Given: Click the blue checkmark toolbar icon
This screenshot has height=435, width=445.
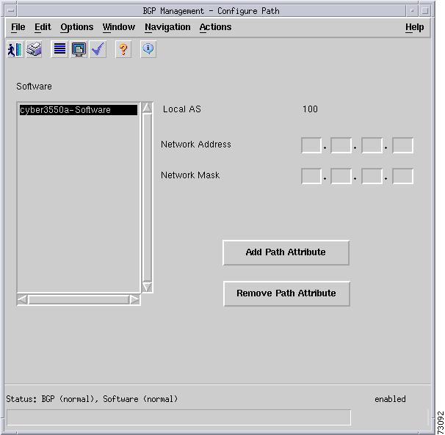Looking at the screenshot, I should 98,50.
